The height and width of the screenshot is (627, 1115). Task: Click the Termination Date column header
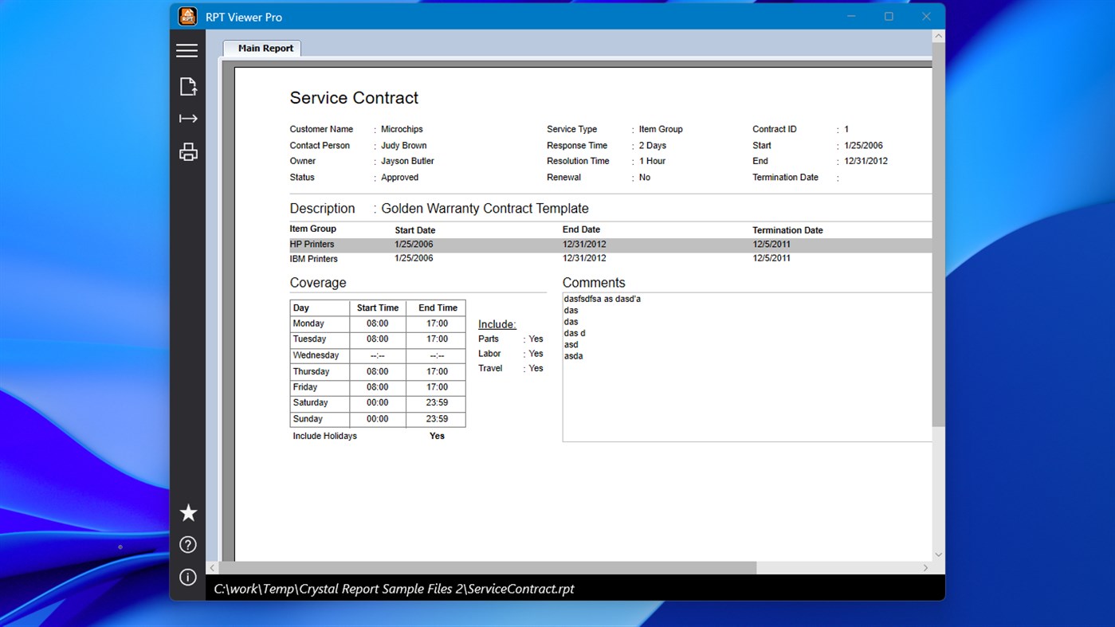coord(787,230)
